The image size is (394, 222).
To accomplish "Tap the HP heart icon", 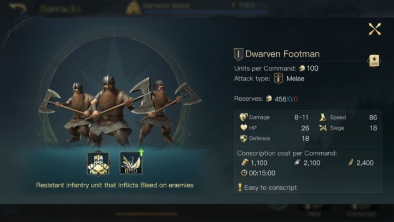I will pos(244,128).
